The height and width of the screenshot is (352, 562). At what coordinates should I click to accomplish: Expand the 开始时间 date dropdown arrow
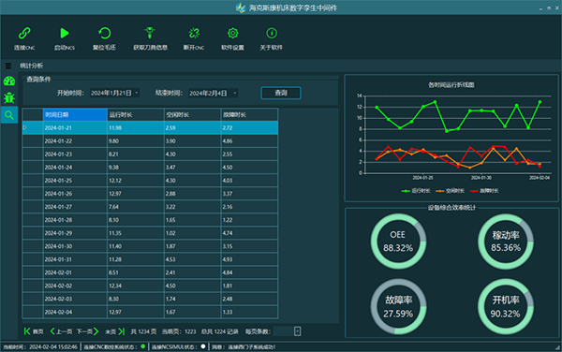point(136,93)
